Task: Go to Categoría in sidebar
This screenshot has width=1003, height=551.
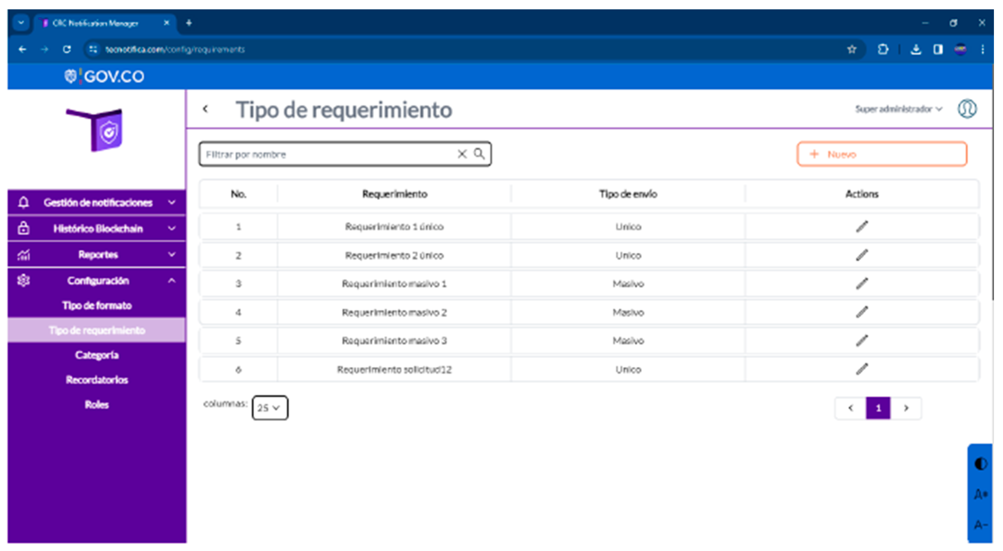Action: click(x=97, y=355)
